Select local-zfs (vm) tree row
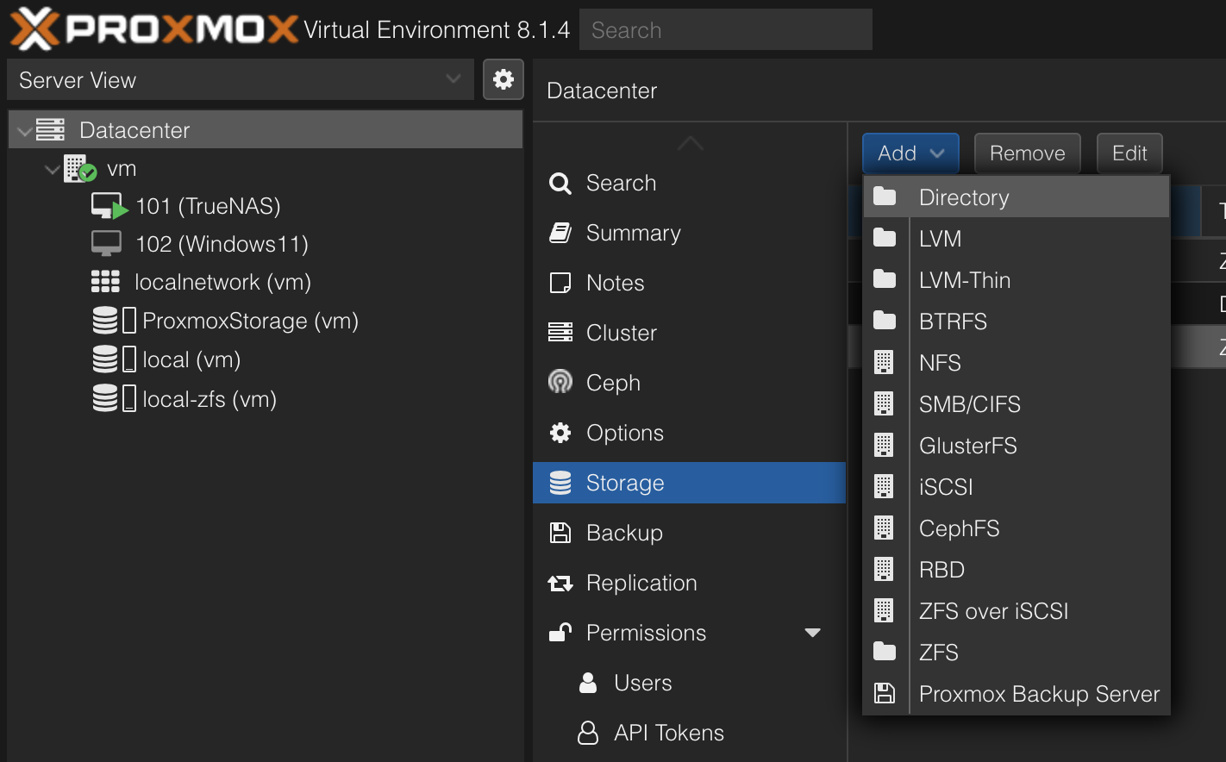 (x=266, y=399)
